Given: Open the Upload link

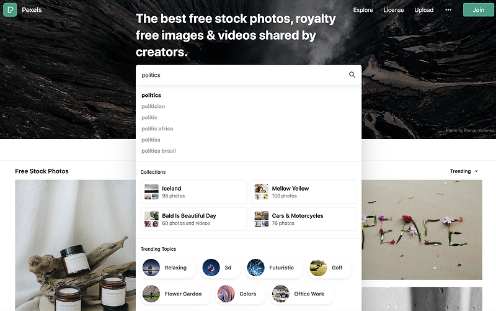Looking at the screenshot, I should click(424, 10).
